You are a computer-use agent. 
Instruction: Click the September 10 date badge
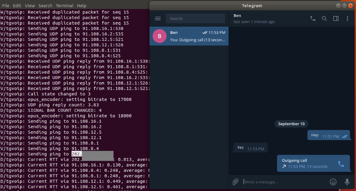pos(291,124)
